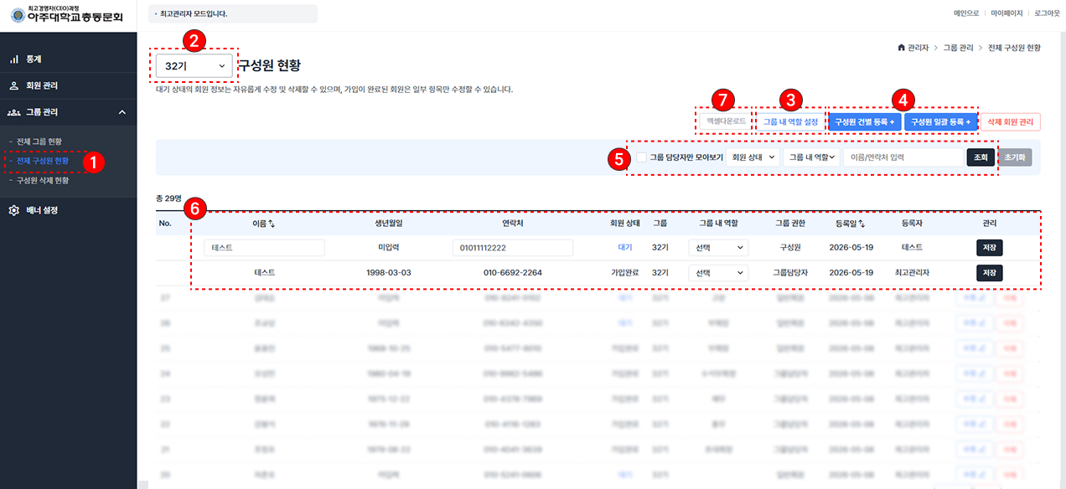Click the 최고관리자 registrant cell
Viewport: 1066px width, 489px height.
click(912, 273)
